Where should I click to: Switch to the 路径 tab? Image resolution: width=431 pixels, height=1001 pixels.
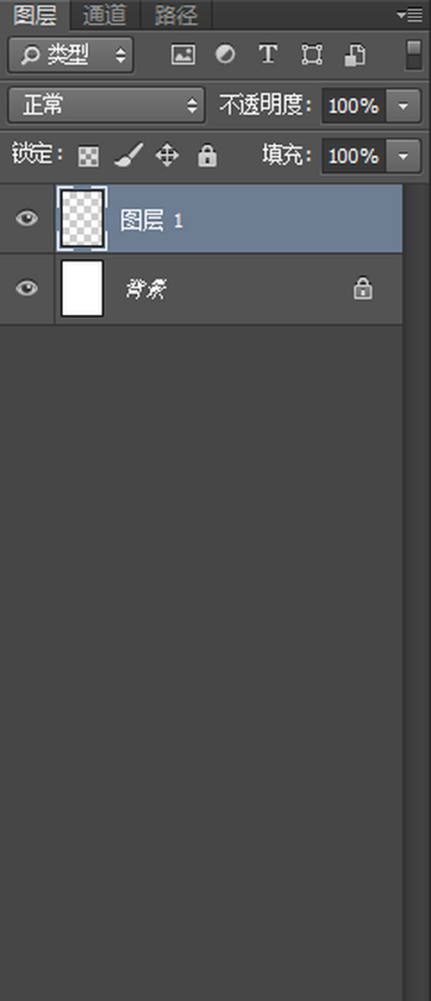point(175,16)
